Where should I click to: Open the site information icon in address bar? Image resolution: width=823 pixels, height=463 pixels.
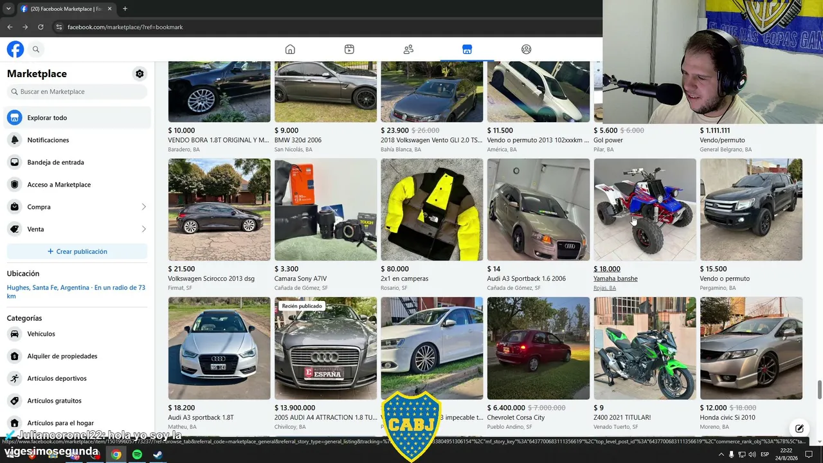pos(59,27)
